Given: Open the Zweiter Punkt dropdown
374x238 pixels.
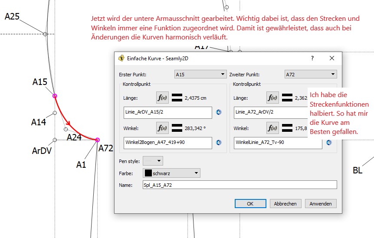Looking at the screenshot, I should click(x=310, y=75).
